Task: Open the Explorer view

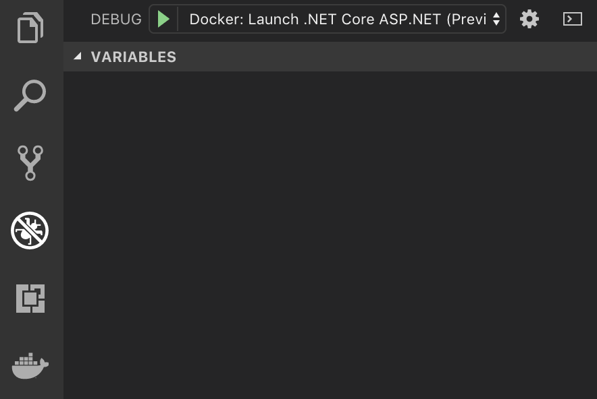Action: pyautogui.click(x=31, y=27)
